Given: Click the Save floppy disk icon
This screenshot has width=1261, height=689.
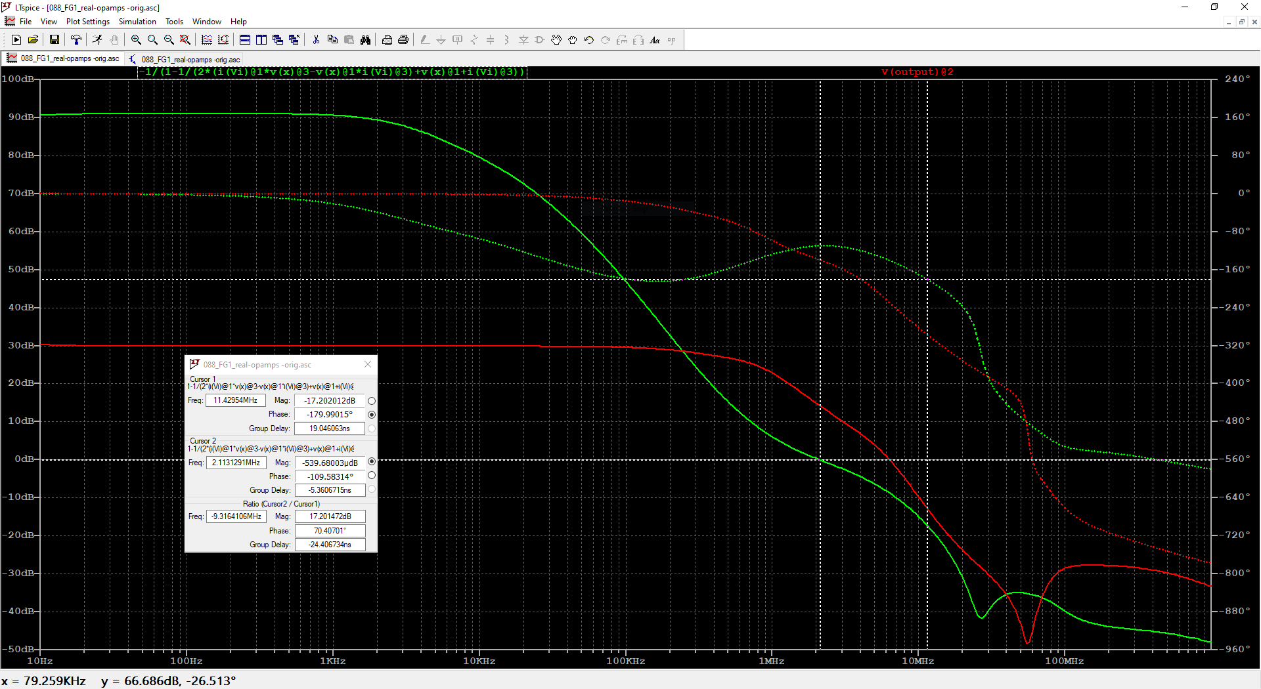Looking at the screenshot, I should click(55, 40).
